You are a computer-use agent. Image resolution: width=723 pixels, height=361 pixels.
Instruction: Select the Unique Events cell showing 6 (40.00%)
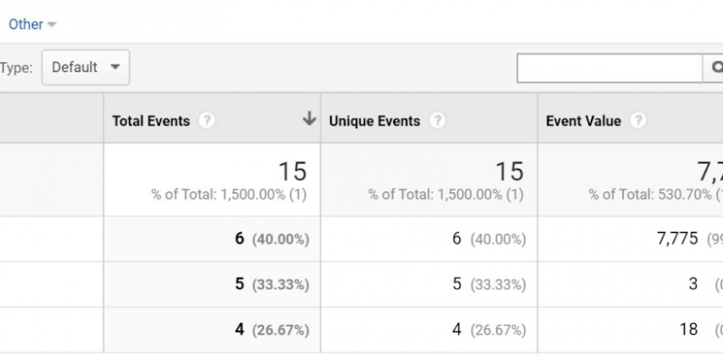pos(488,239)
